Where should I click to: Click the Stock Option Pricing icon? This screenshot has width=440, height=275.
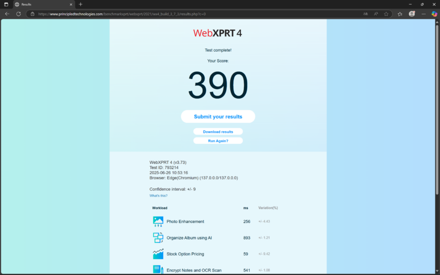click(158, 254)
